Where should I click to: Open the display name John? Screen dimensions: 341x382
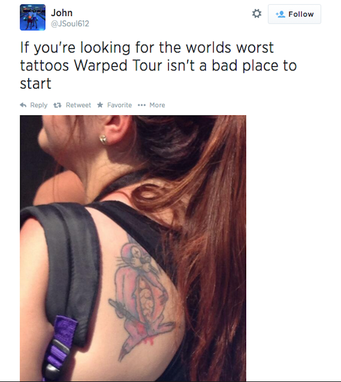tap(62, 13)
